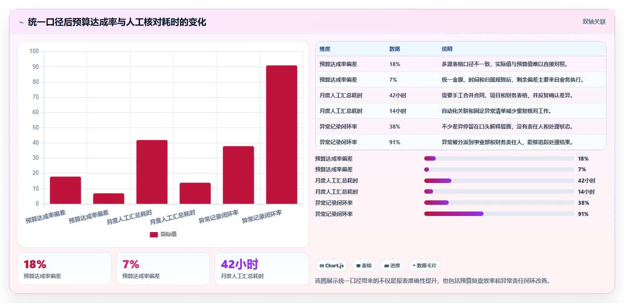
Task: Click the icon inside the 表格 chip
Action: 358,266
